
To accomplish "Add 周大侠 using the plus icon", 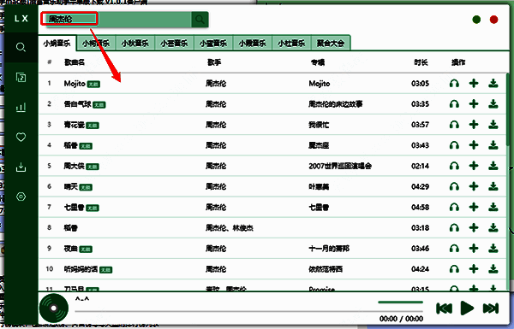I will click(x=474, y=166).
